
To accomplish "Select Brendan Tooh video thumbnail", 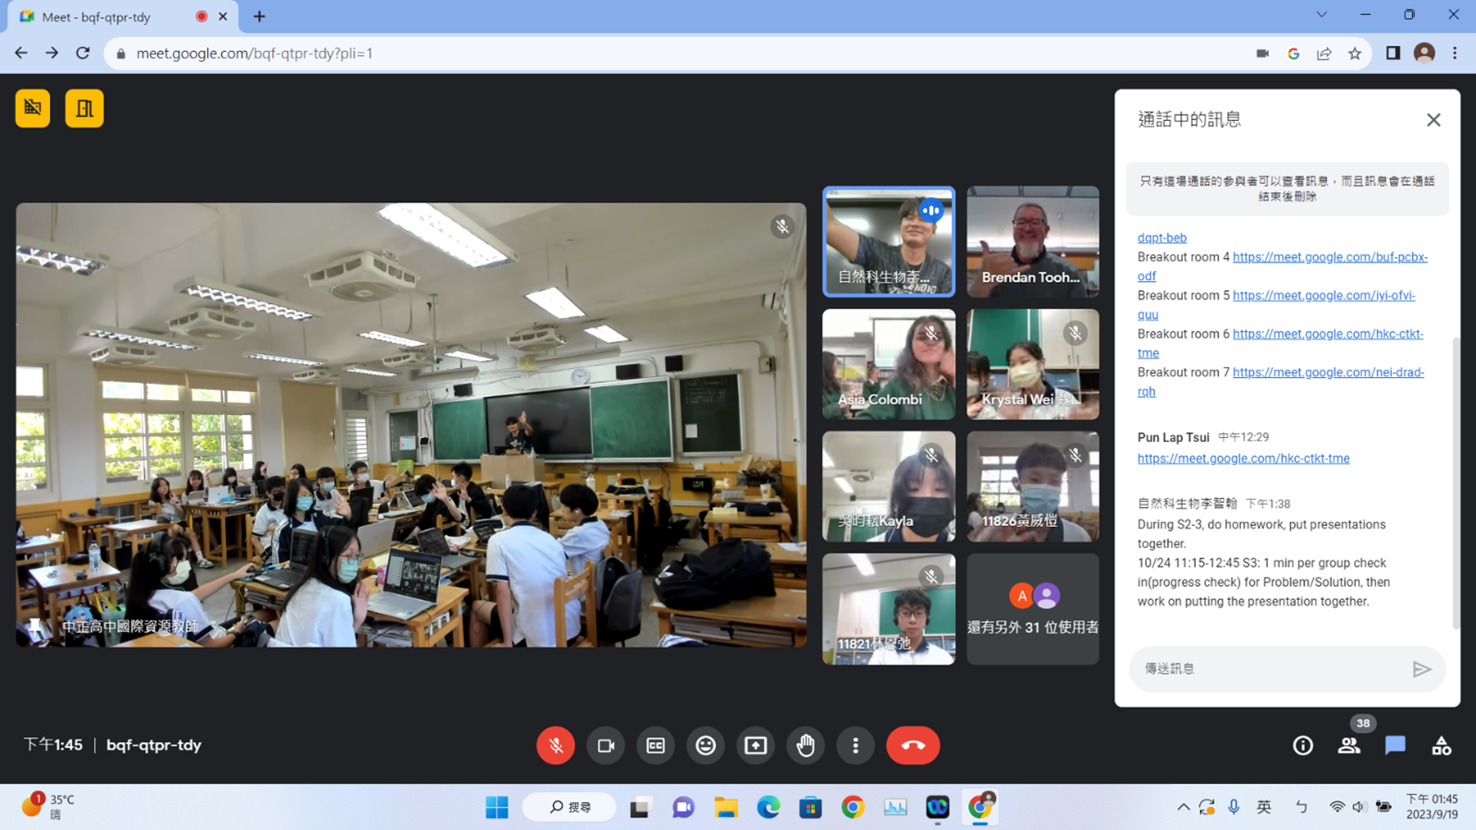I will click(x=1032, y=241).
